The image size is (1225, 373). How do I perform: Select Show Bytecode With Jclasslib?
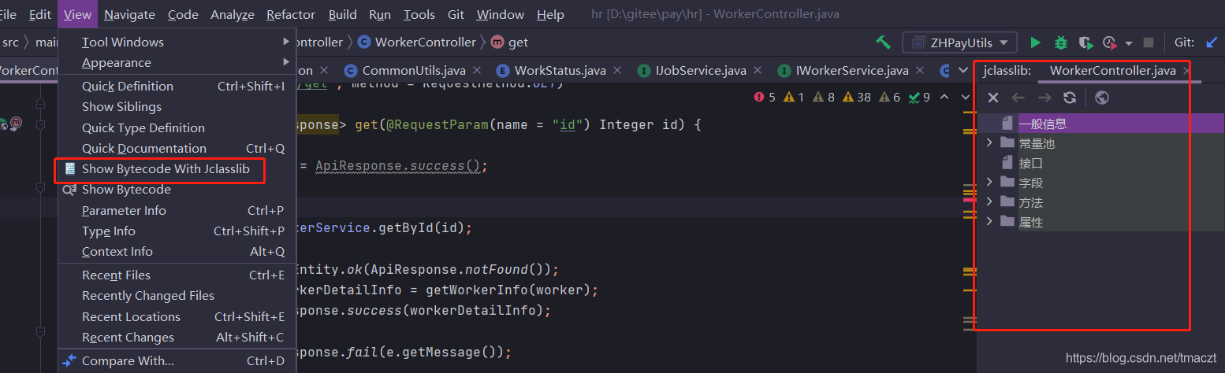(x=177, y=169)
